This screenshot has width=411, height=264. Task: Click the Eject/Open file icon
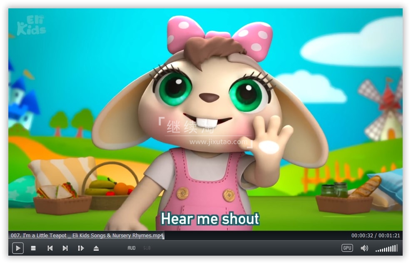pos(96,248)
